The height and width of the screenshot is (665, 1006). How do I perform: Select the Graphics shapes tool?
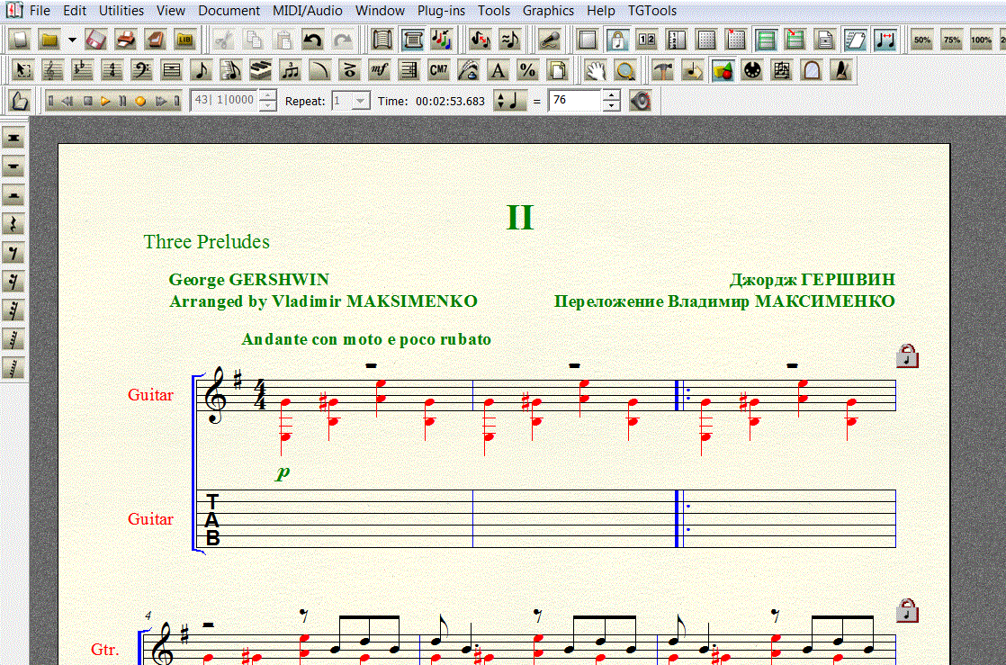[722, 70]
